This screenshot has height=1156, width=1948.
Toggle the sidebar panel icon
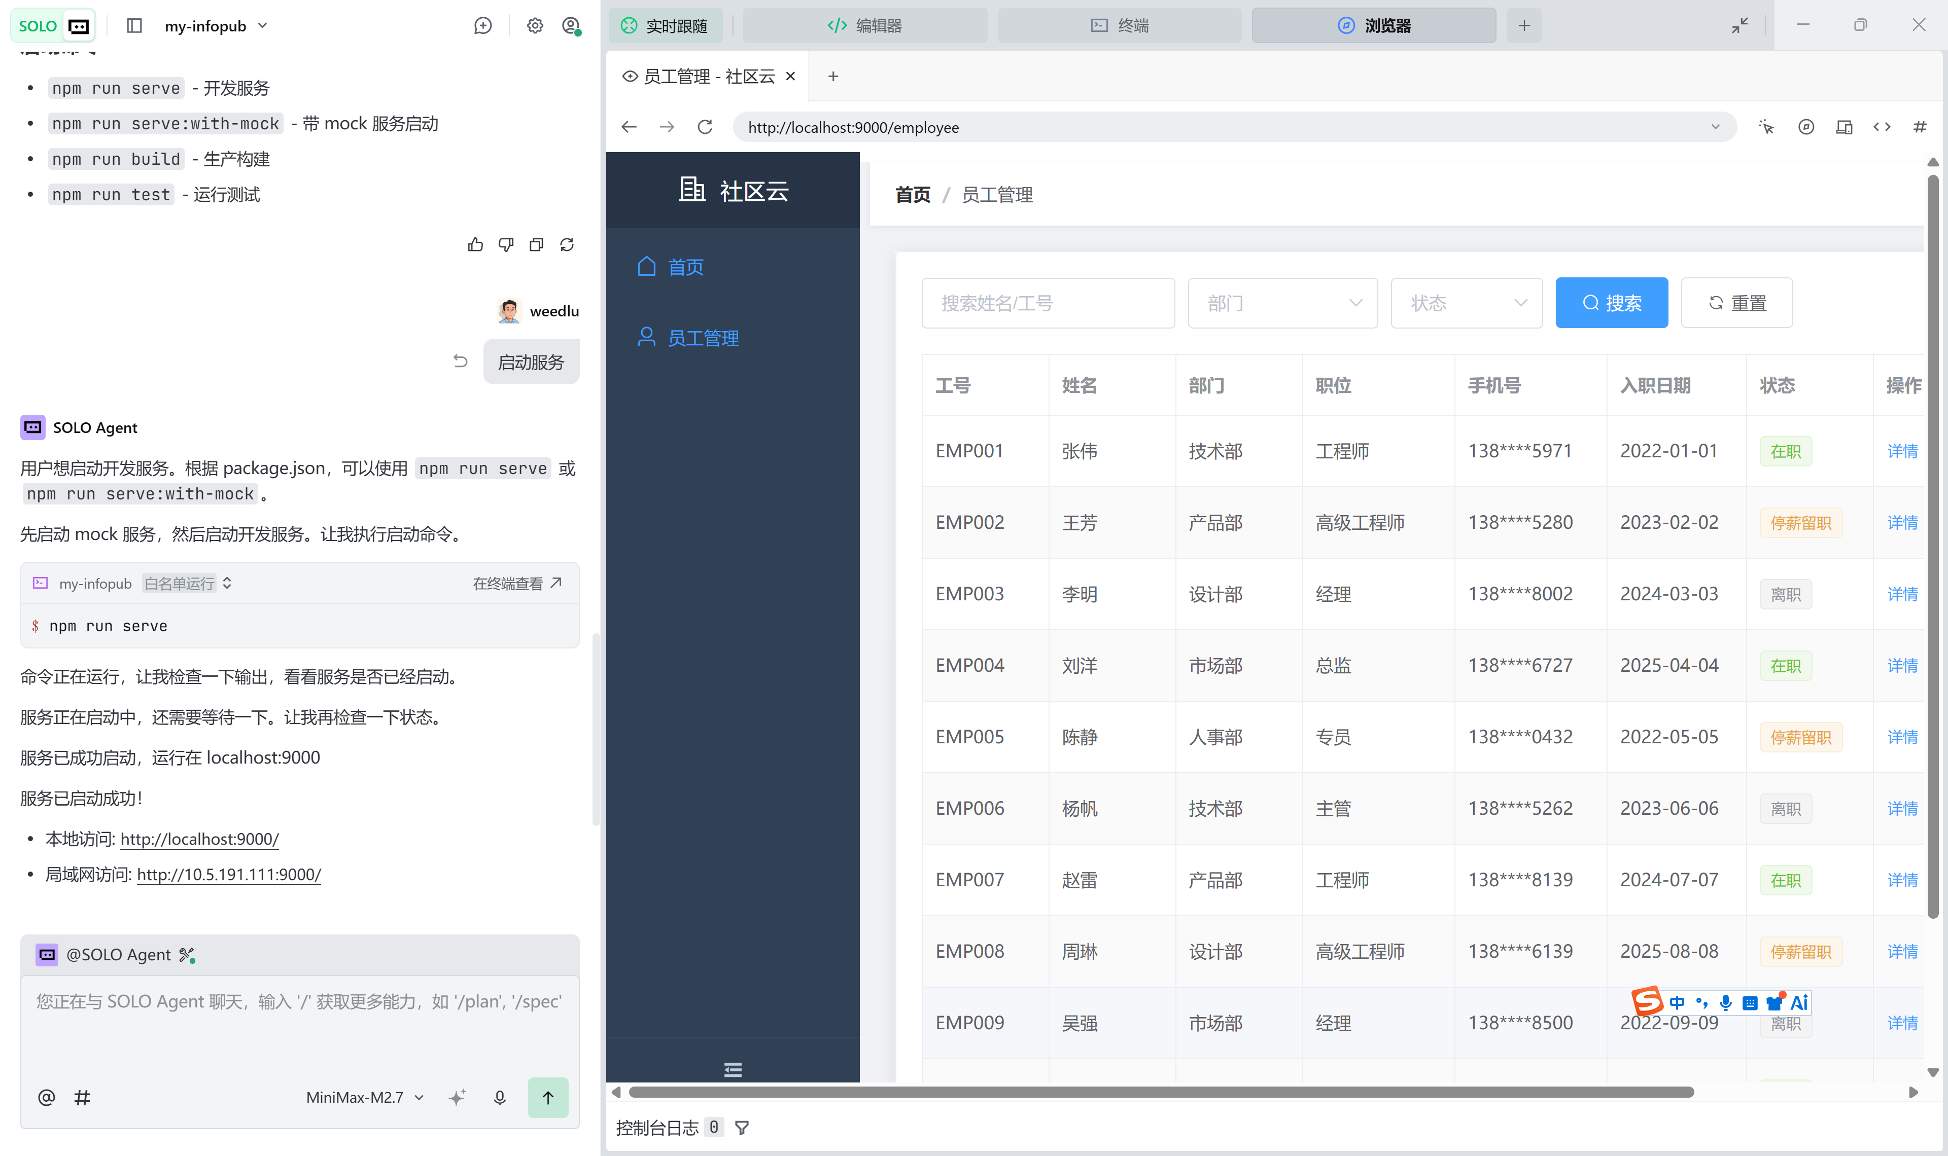point(134,26)
